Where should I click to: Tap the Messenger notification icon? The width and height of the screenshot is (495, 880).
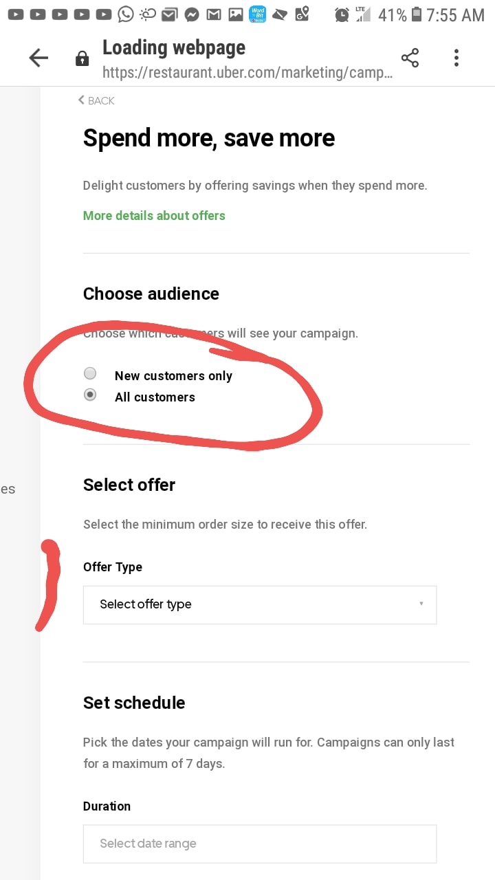click(192, 14)
